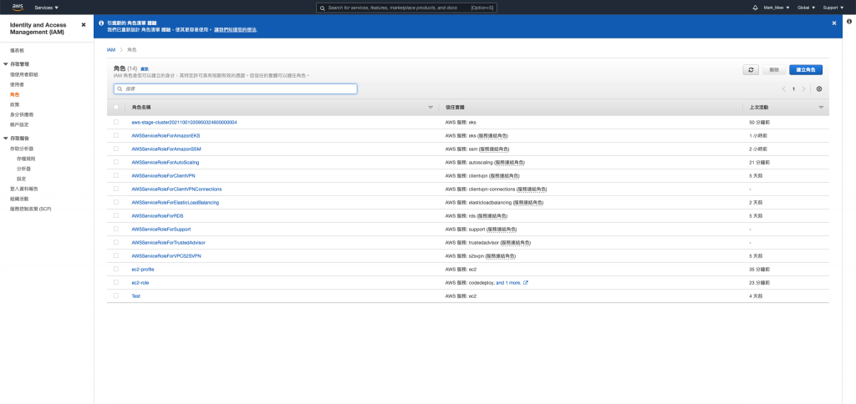This screenshot has width=856, height=404.
Task: Open AWSServiceRoleForElasticLoadBalancing link
Action: [x=176, y=202]
